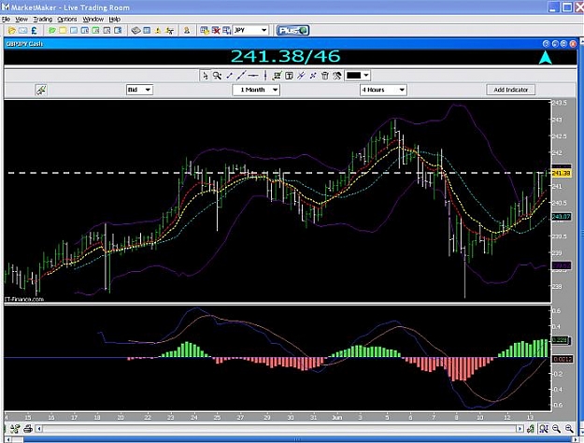The width and height of the screenshot is (584, 443).
Task: Click the Add Indicator button
Action: point(510,90)
